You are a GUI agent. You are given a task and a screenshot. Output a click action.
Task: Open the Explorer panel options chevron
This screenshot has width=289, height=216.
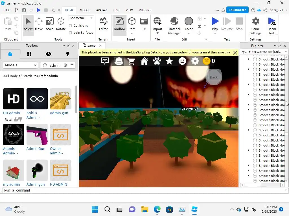coord(275,46)
